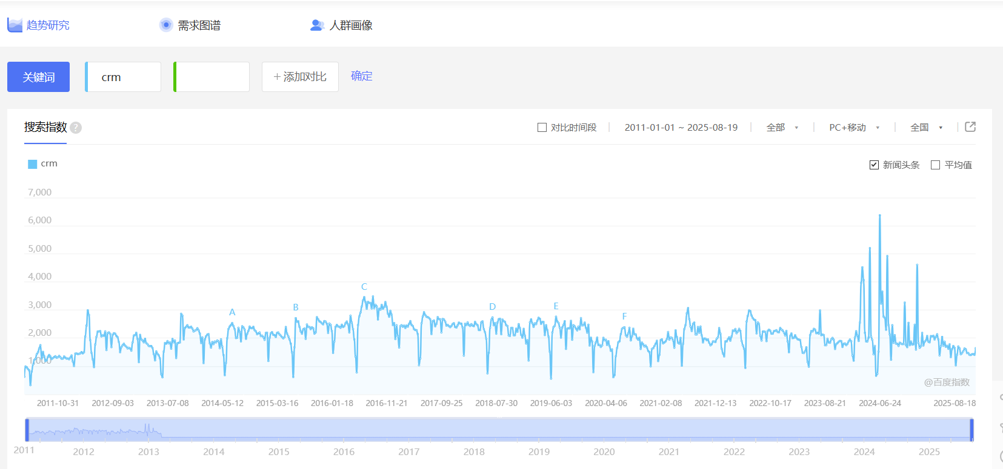Open the 全国 region dropdown

tap(927, 128)
